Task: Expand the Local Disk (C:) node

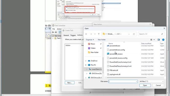Action: pyautogui.click(x=87, y=69)
